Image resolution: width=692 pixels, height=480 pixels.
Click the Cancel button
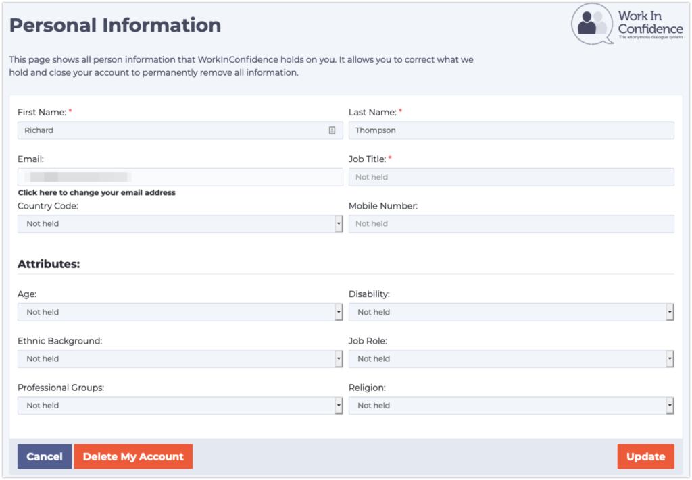pyautogui.click(x=44, y=456)
